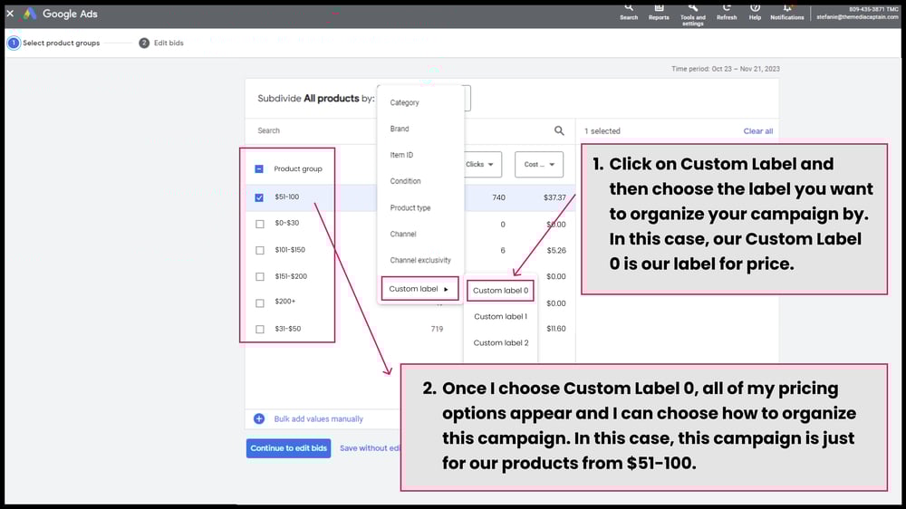The image size is (906, 509).
Task: Check the $101-$150 product group
Action: coord(259,250)
